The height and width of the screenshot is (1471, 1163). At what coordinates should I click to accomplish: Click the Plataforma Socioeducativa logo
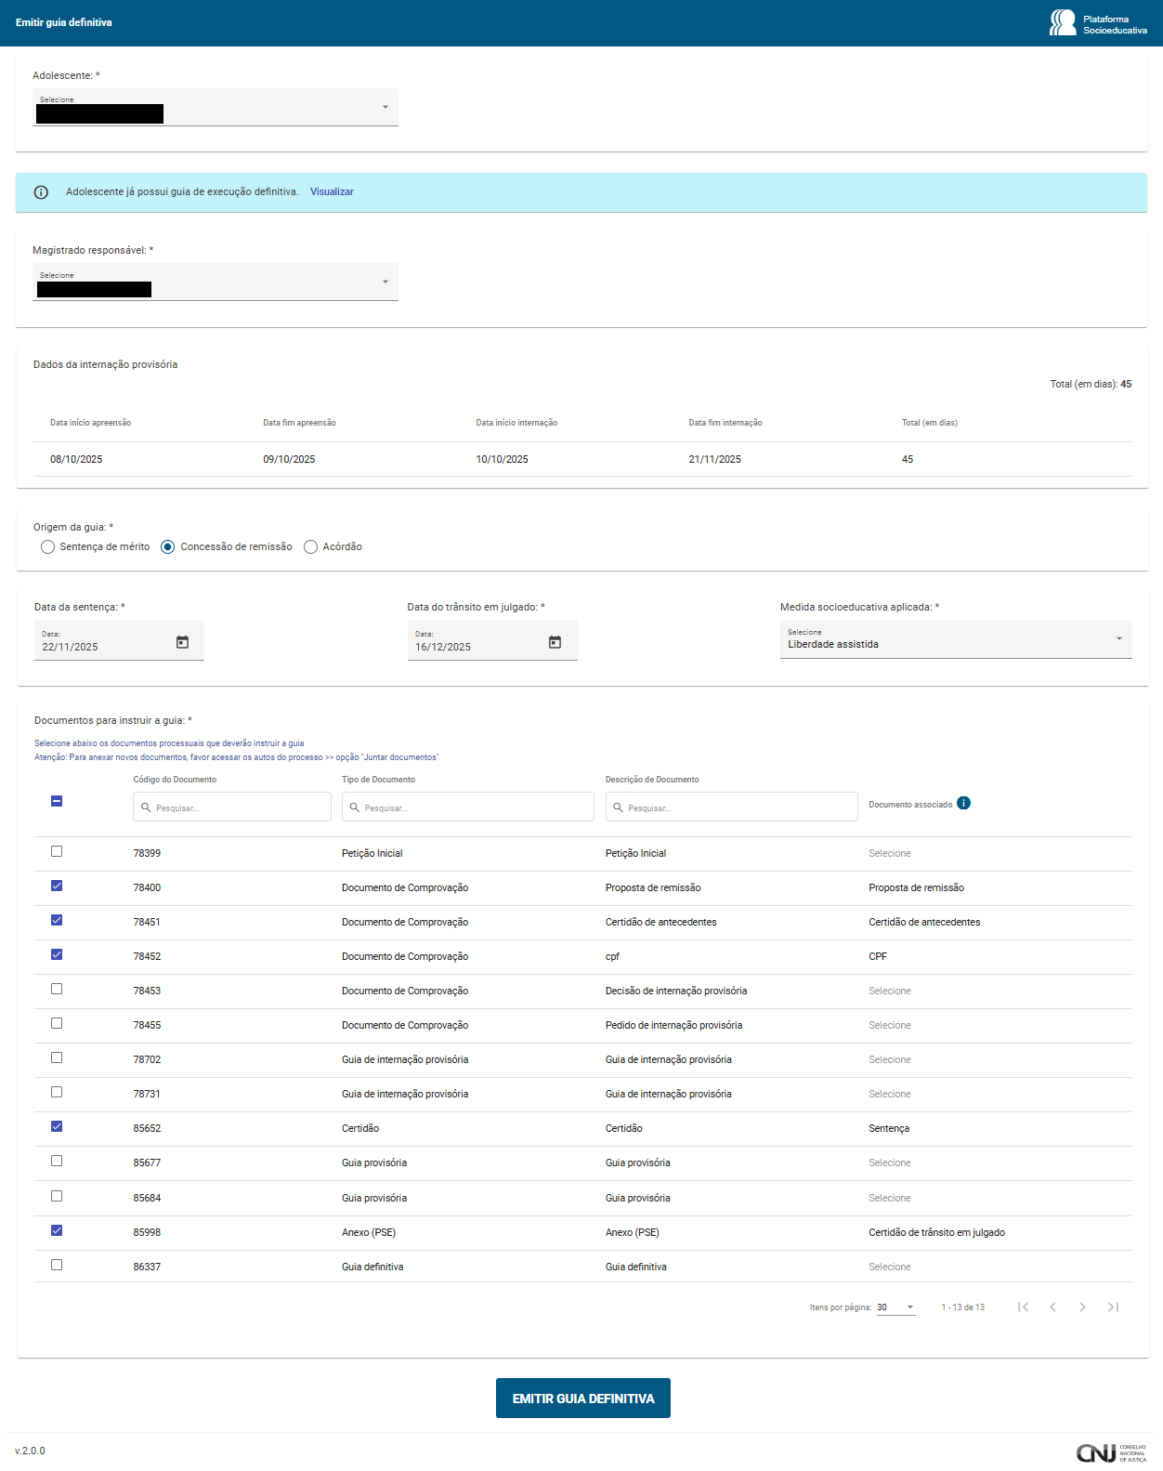point(1098,23)
